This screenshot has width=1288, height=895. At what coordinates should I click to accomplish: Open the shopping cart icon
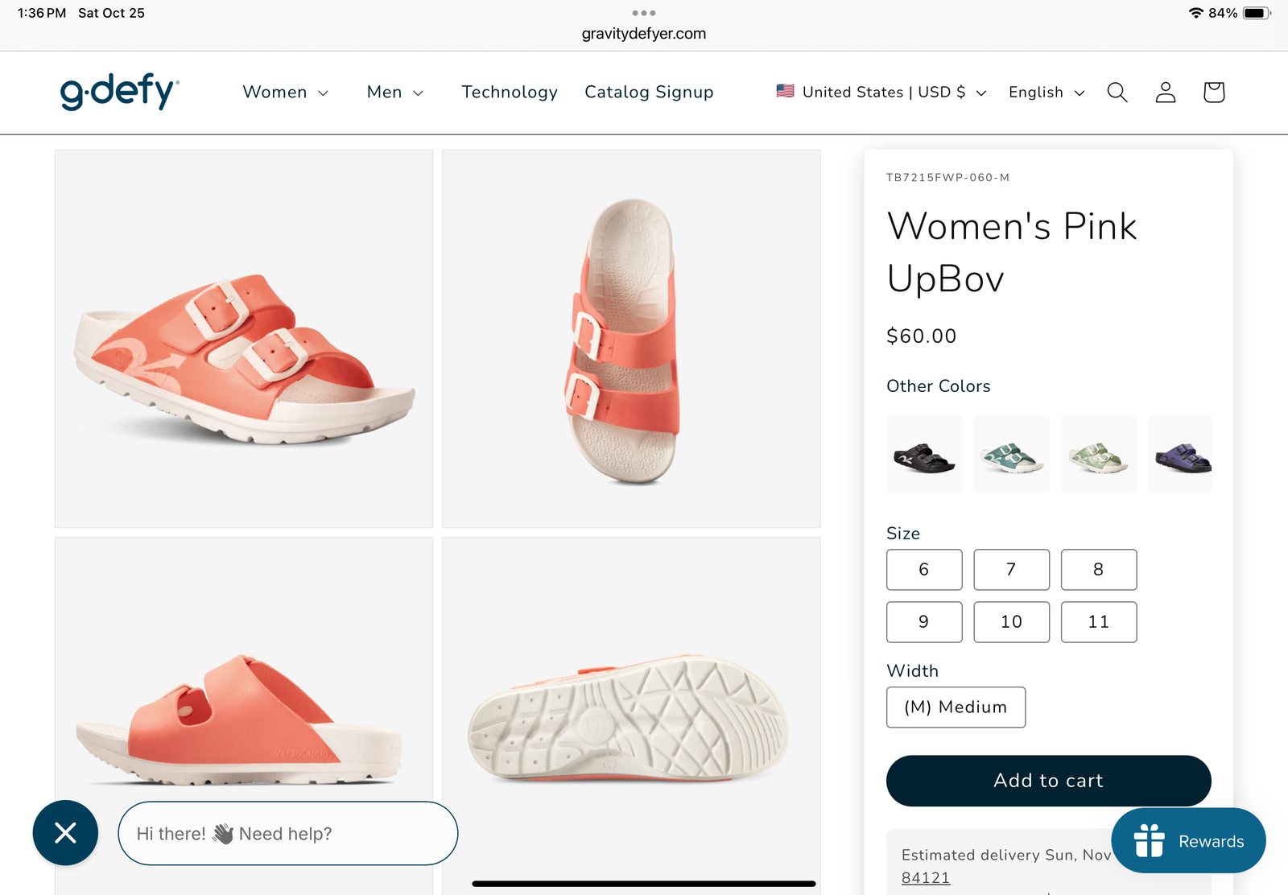click(1213, 93)
